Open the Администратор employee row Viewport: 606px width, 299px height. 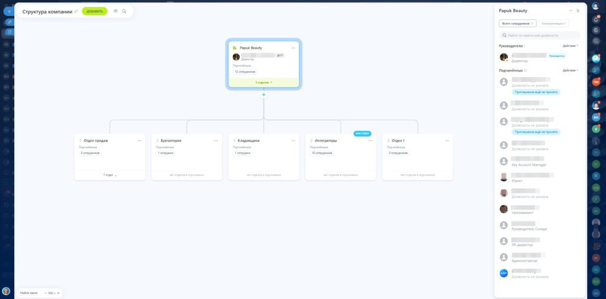540,257
